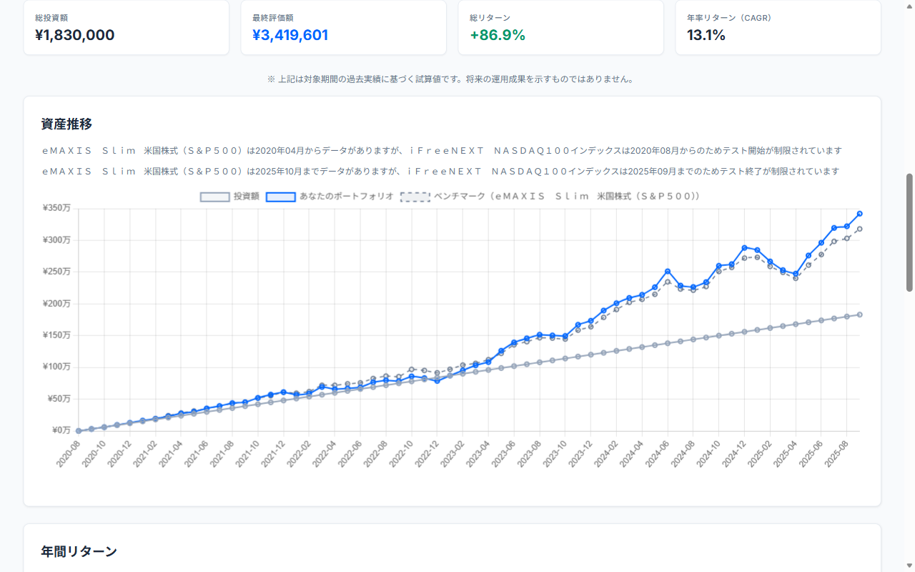Viewport: 915px width, 572px height.
Task: Click the portfolio data point at 2024-12
Action: [744, 247]
